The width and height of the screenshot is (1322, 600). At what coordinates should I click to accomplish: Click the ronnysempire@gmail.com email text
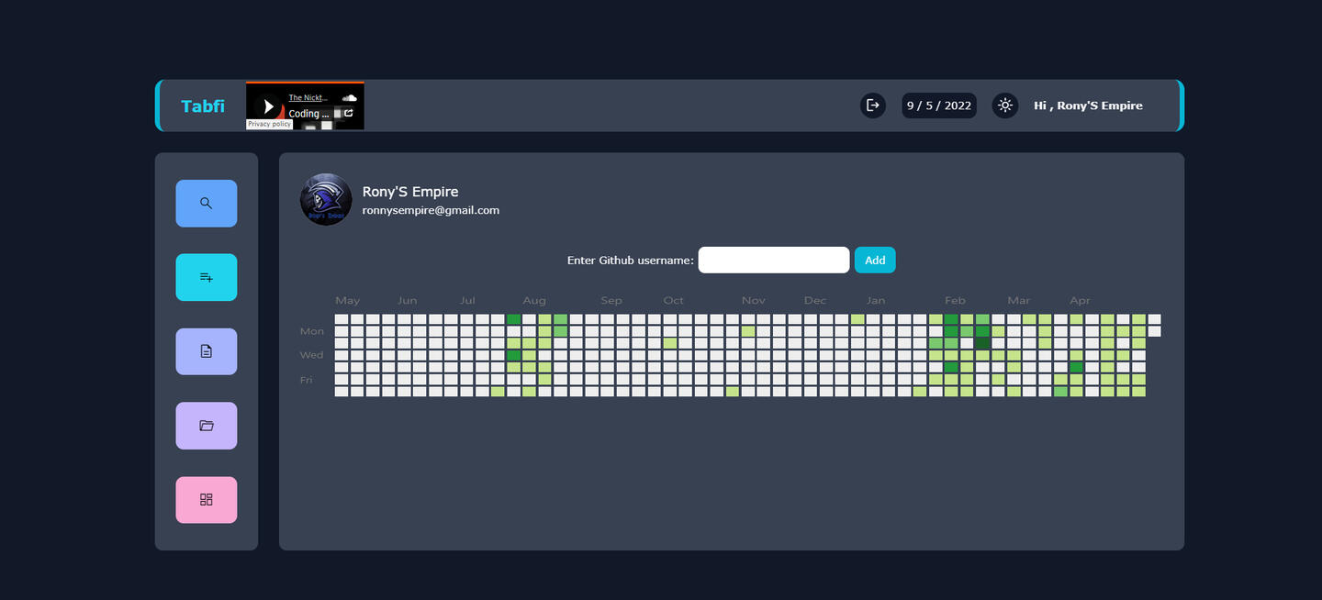431,210
